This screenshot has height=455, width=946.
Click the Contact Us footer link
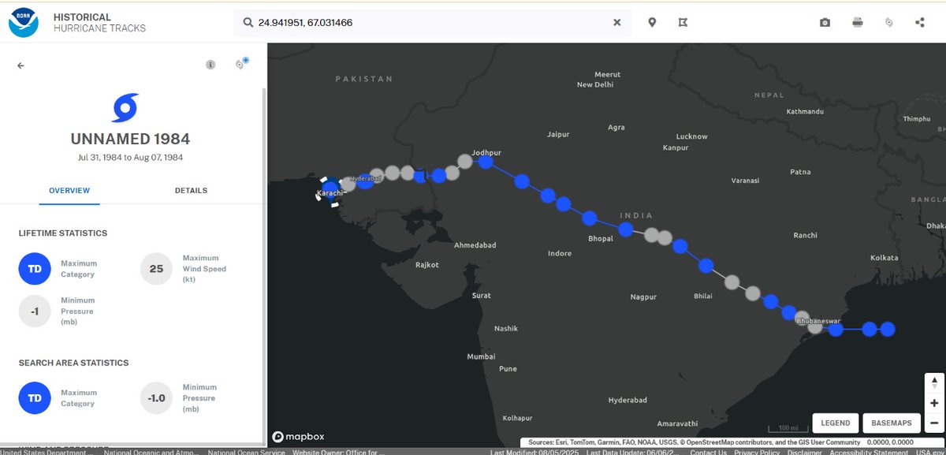click(x=708, y=452)
